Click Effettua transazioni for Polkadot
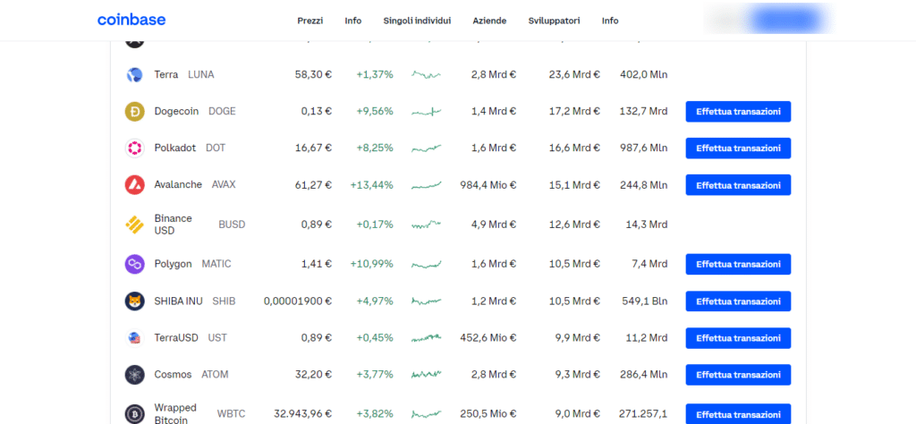This screenshot has width=916, height=424. click(x=738, y=148)
